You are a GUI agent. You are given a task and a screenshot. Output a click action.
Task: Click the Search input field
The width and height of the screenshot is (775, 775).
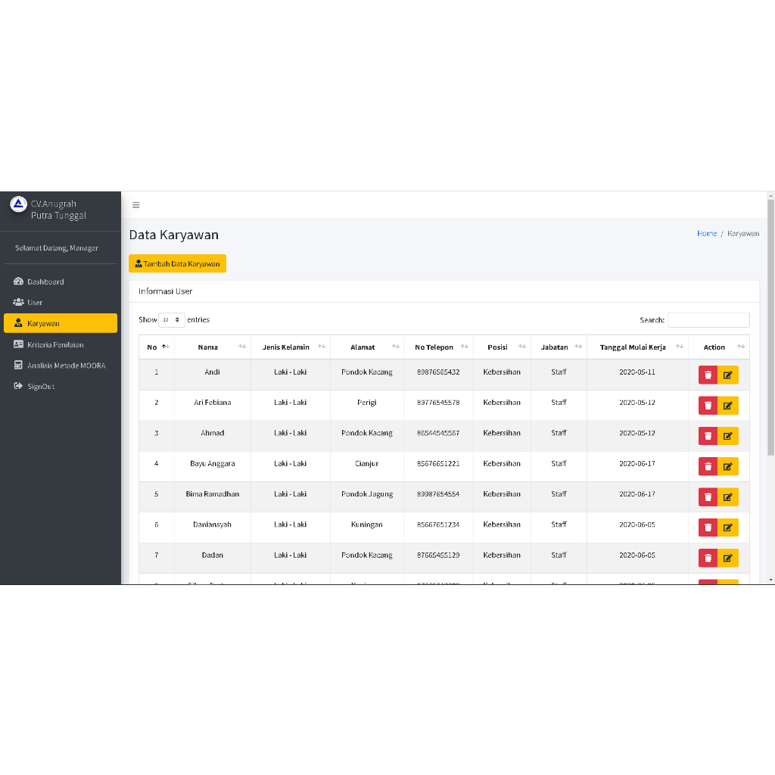pos(708,320)
